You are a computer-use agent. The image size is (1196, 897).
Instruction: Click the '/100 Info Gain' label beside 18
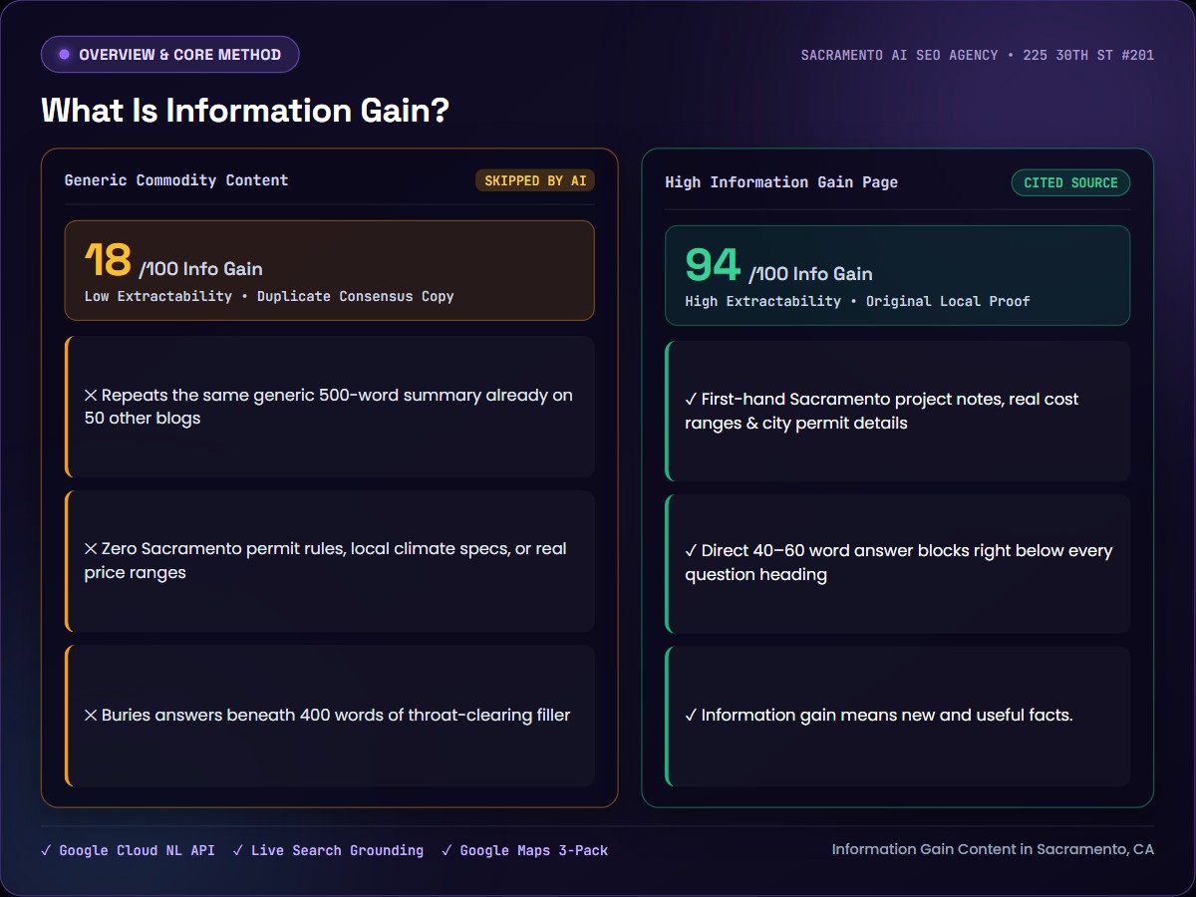coord(200,268)
